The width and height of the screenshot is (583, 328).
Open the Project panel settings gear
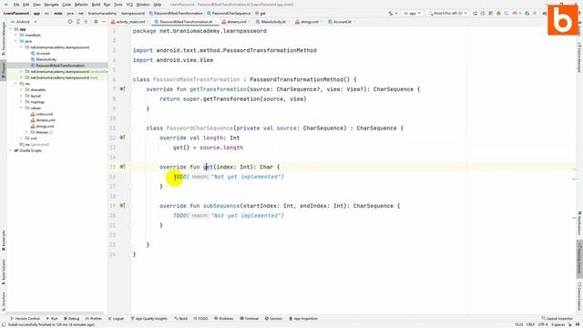[x=96, y=22]
